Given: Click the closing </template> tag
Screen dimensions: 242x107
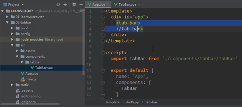Looking at the screenshot, I should click(120, 41).
